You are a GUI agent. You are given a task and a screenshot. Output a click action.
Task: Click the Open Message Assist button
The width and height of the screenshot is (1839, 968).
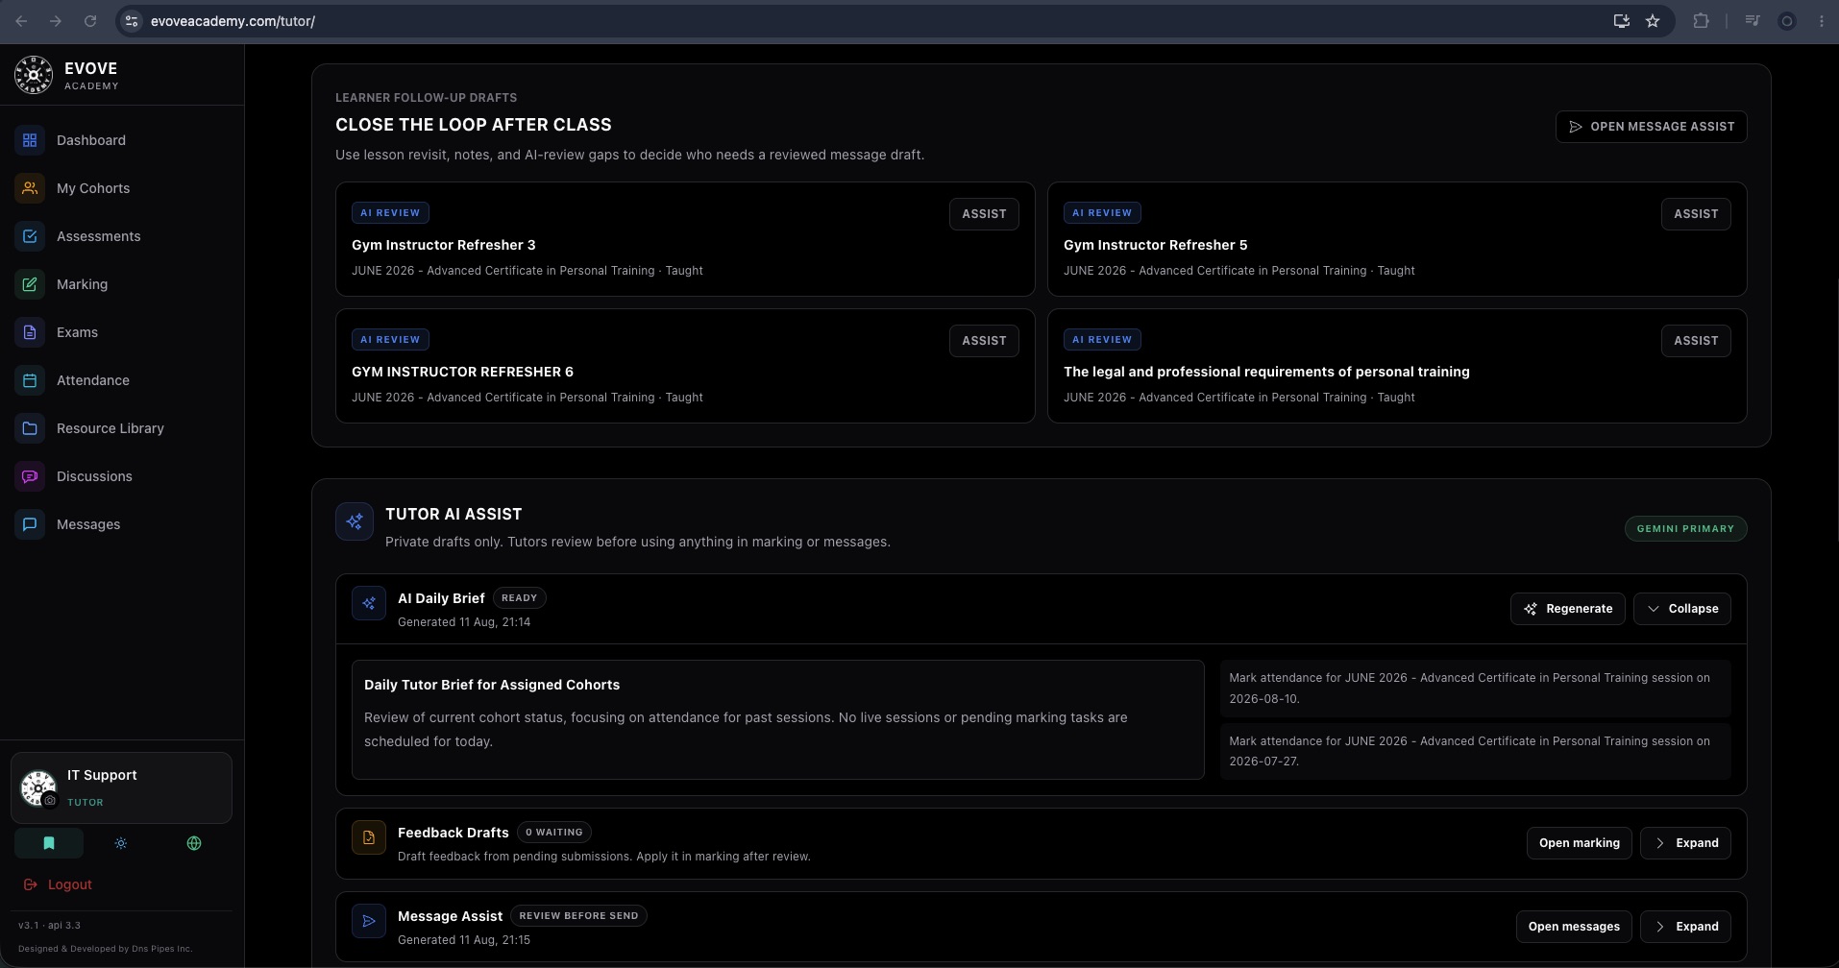click(x=1652, y=127)
